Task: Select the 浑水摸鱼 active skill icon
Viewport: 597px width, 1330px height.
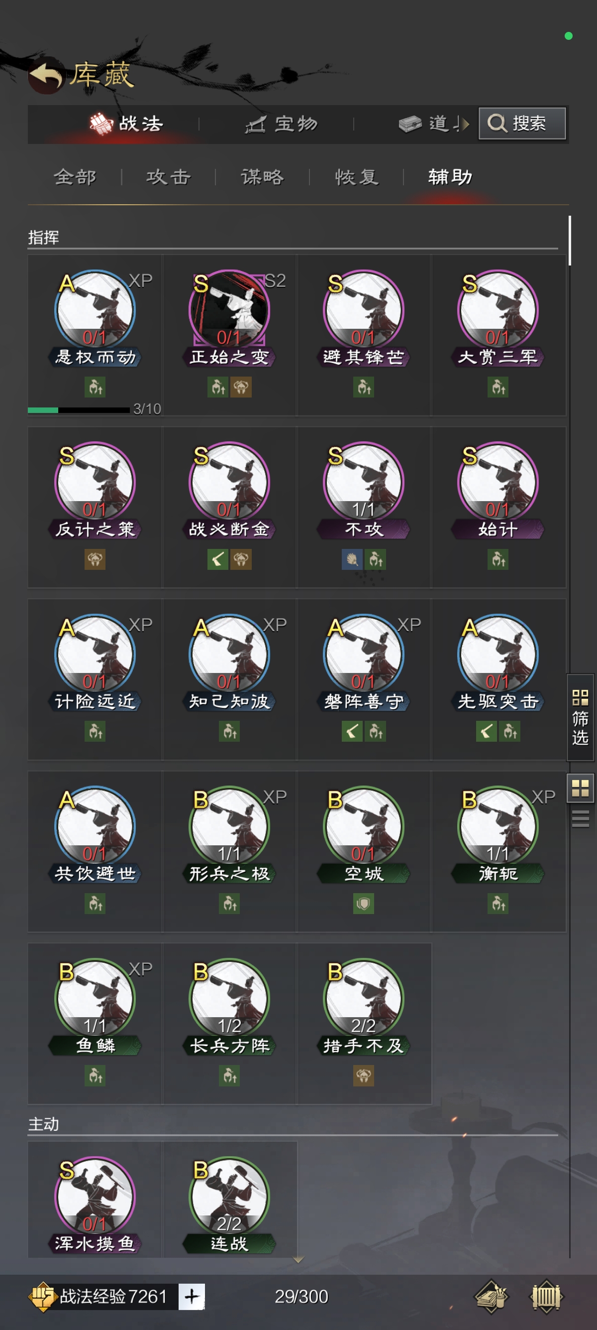Action: point(95,1197)
